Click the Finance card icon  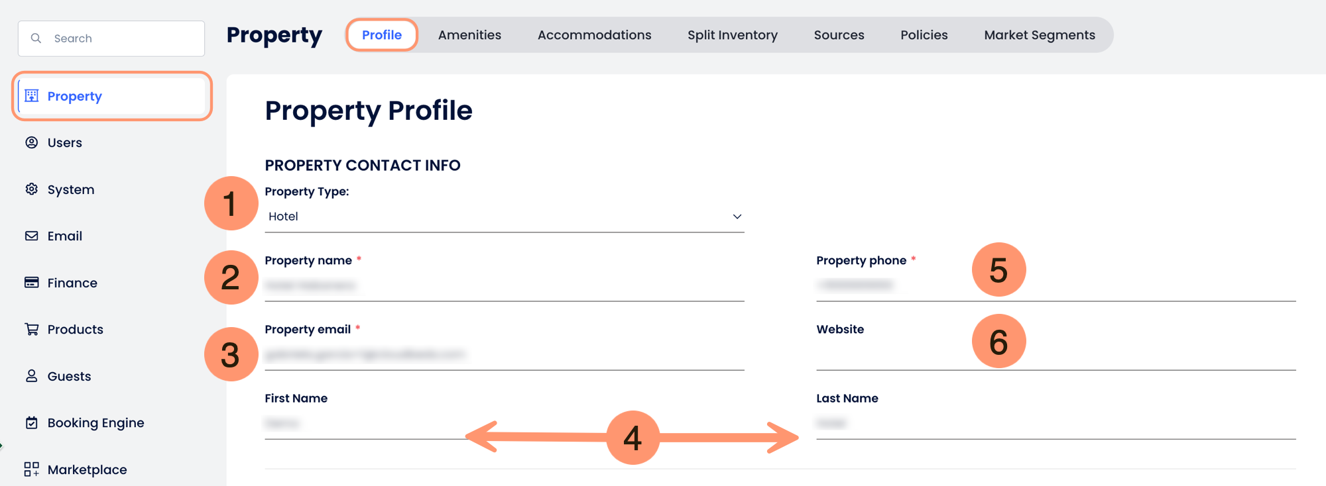pyautogui.click(x=32, y=283)
